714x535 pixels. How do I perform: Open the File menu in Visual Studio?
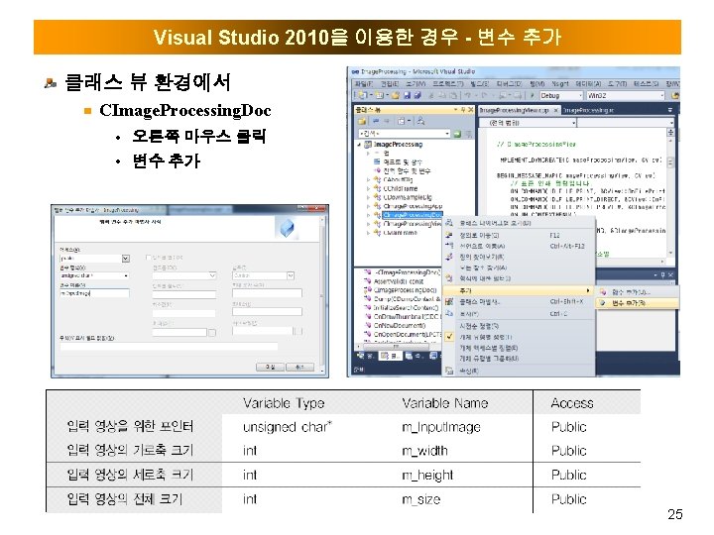363,83
